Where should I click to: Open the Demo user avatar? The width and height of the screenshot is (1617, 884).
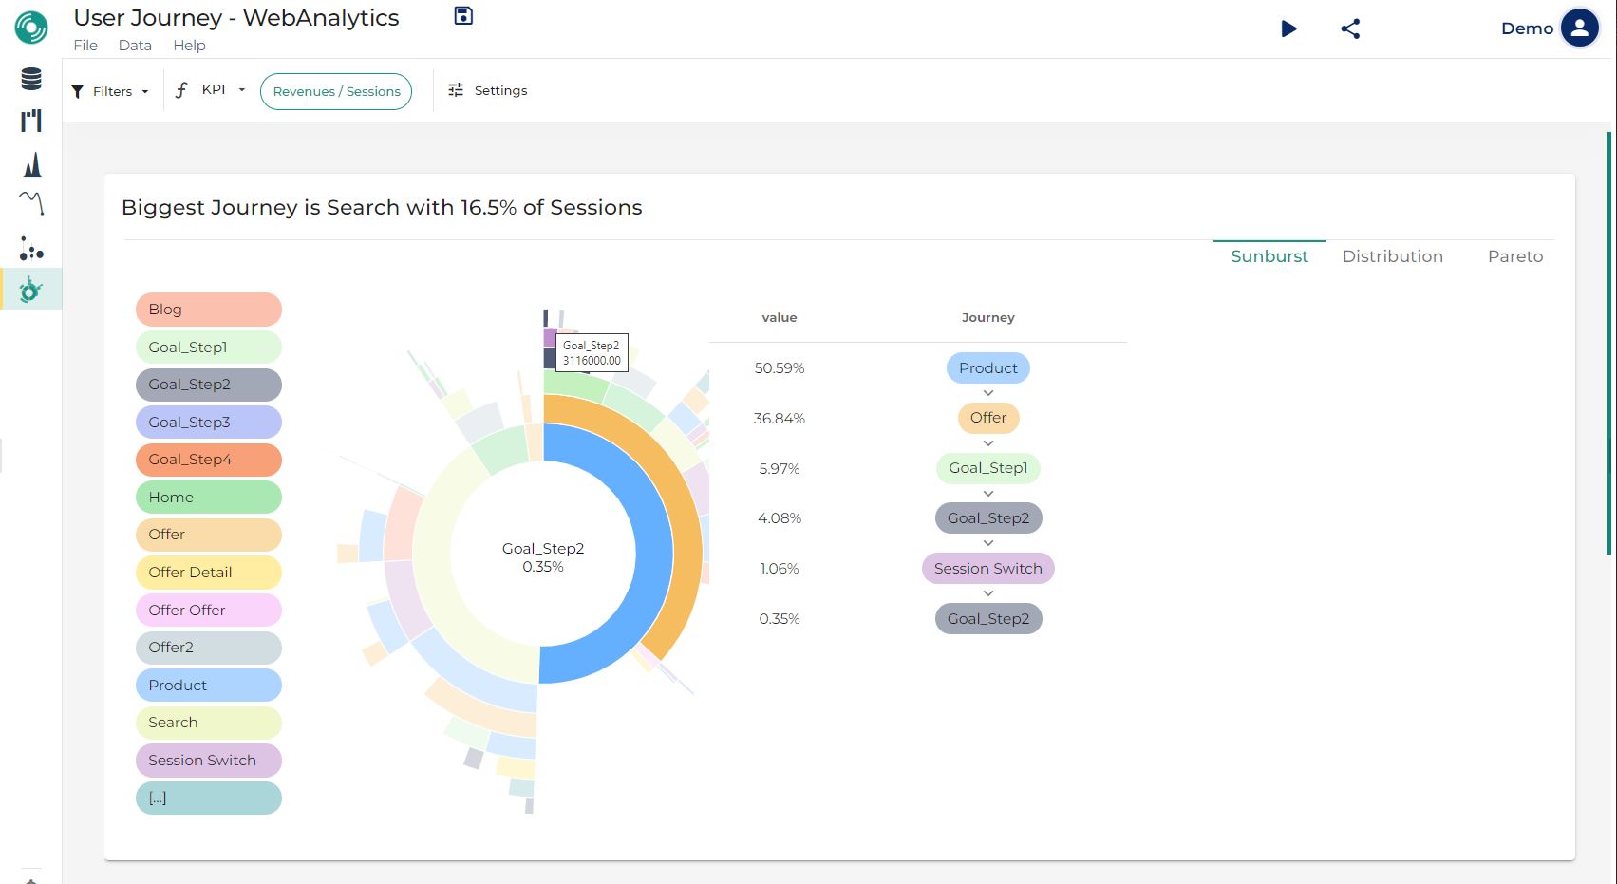(x=1580, y=28)
